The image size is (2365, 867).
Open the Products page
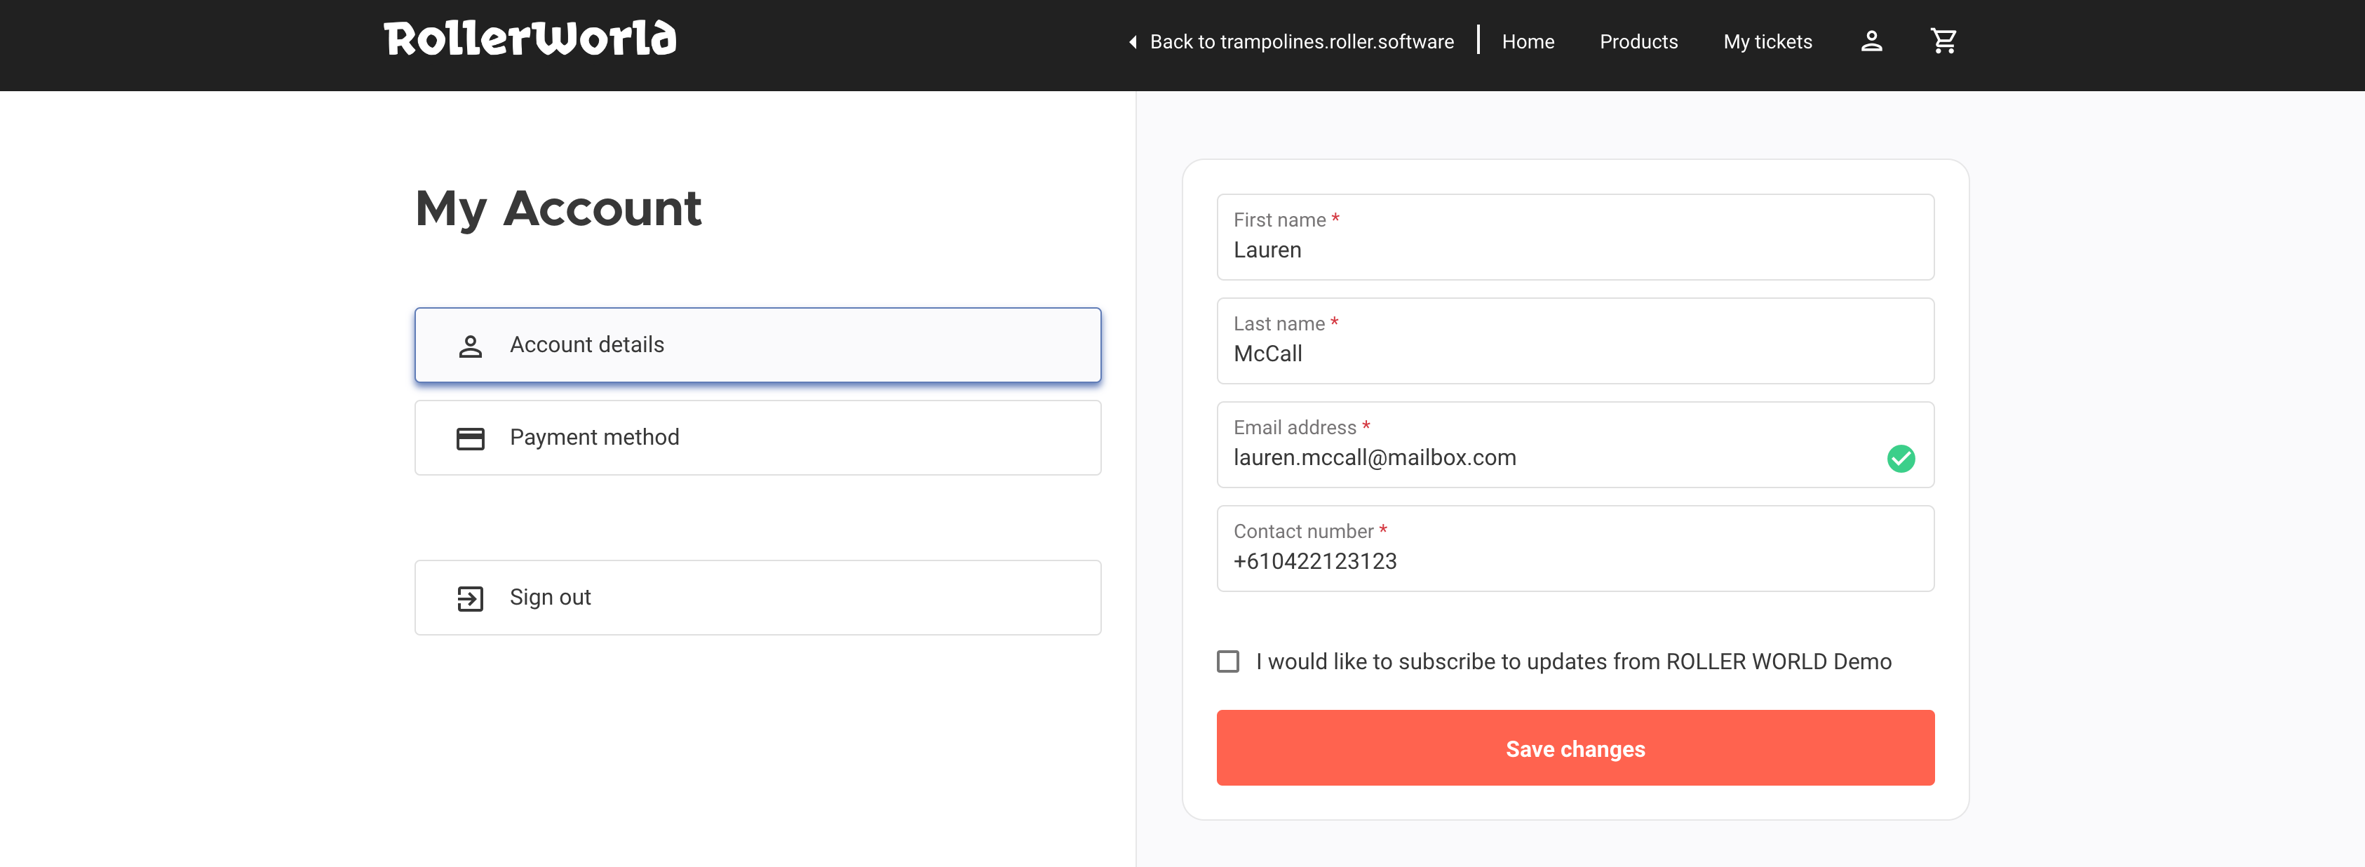pyautogui.click(x=1638, y=41)
